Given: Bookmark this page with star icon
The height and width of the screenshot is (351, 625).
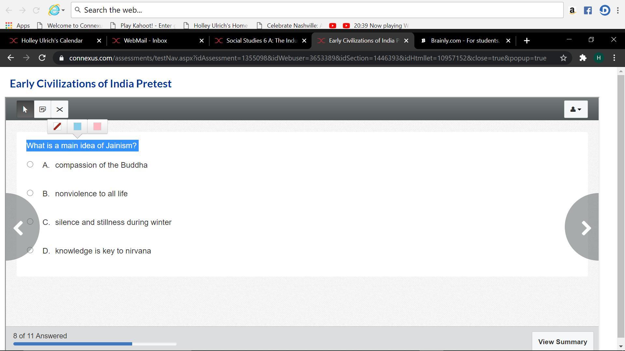Looking at the screenshot, I should [563, 58].
